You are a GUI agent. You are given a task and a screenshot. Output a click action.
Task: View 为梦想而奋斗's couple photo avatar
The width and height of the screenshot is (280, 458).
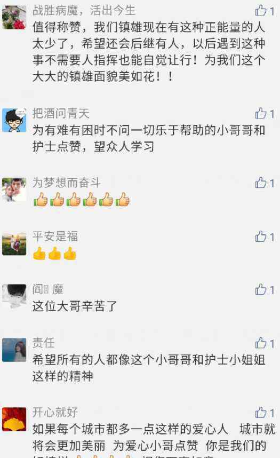click(x=14, y=189)
